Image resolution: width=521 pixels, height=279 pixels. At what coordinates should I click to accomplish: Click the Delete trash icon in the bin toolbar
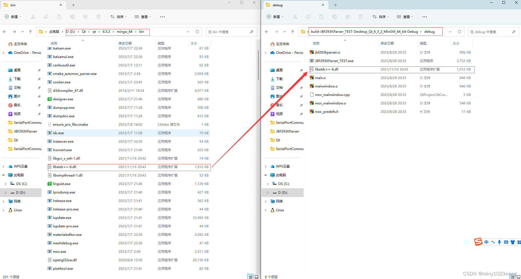tap(98, 17)
